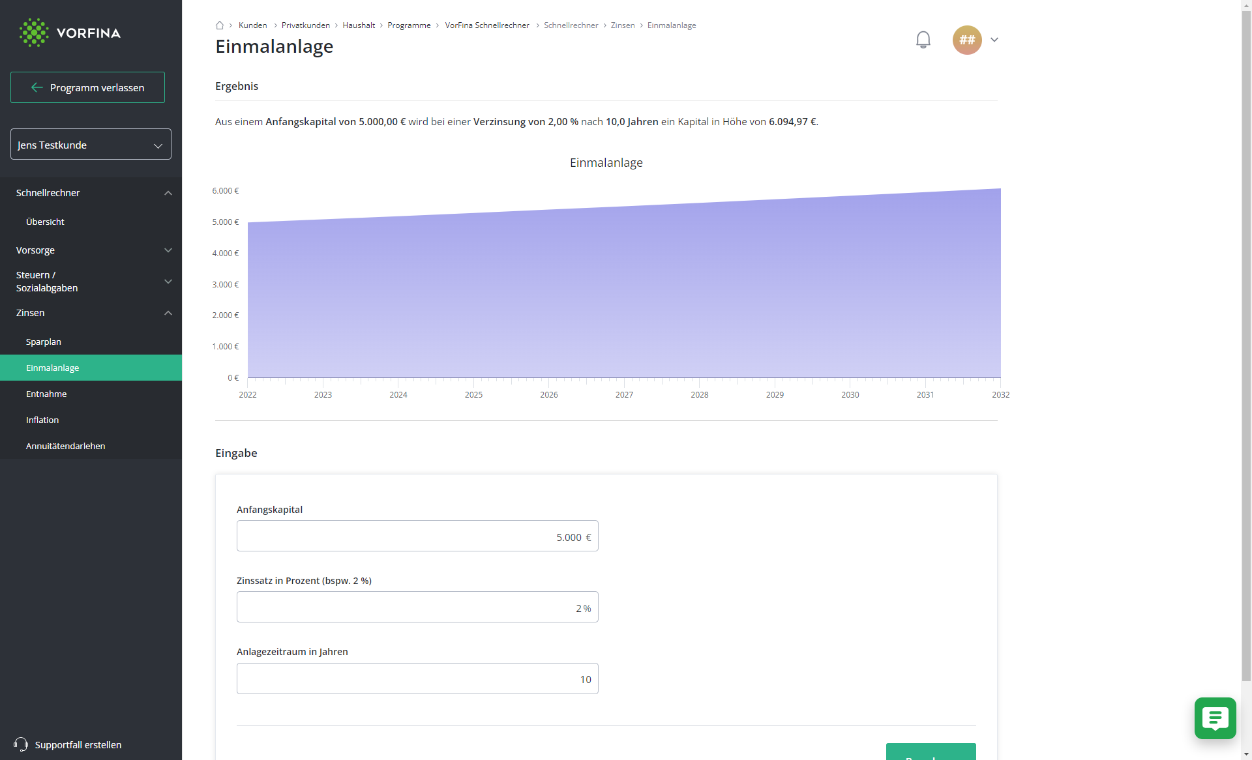Click the Programm verlassen button
The height and width of the screenshot is (760, 1252).
[87, 87]
